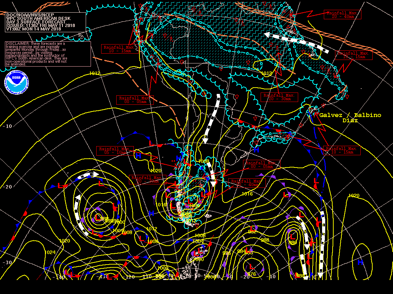Click the 1024 isobar label

50,252
